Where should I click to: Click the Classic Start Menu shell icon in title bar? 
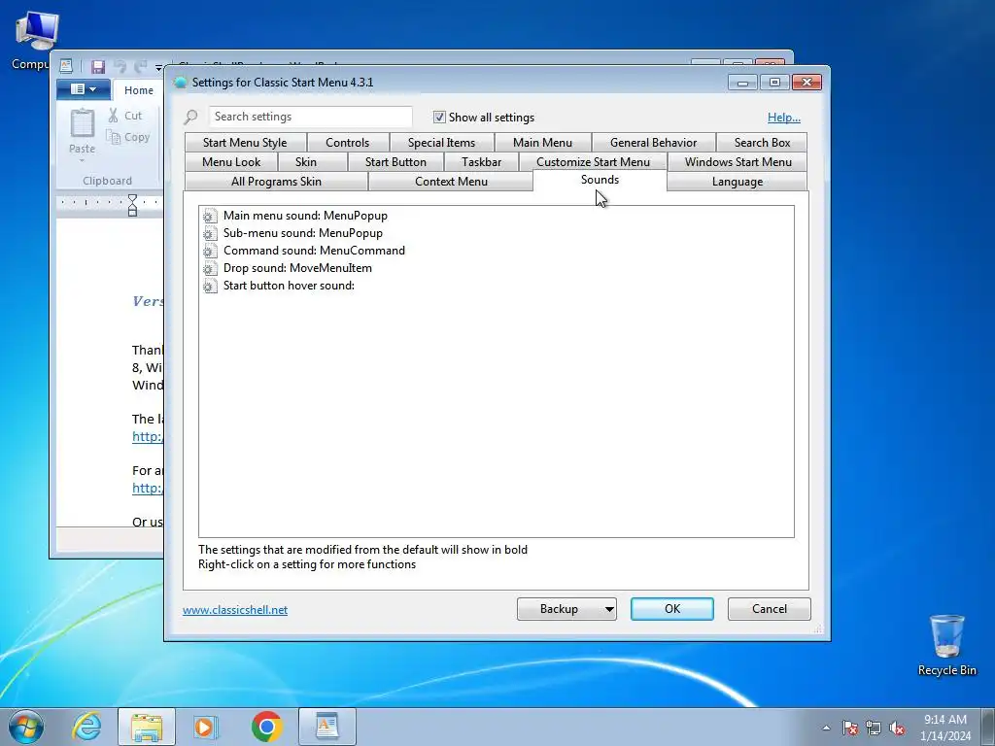click(x=180, y=83)
